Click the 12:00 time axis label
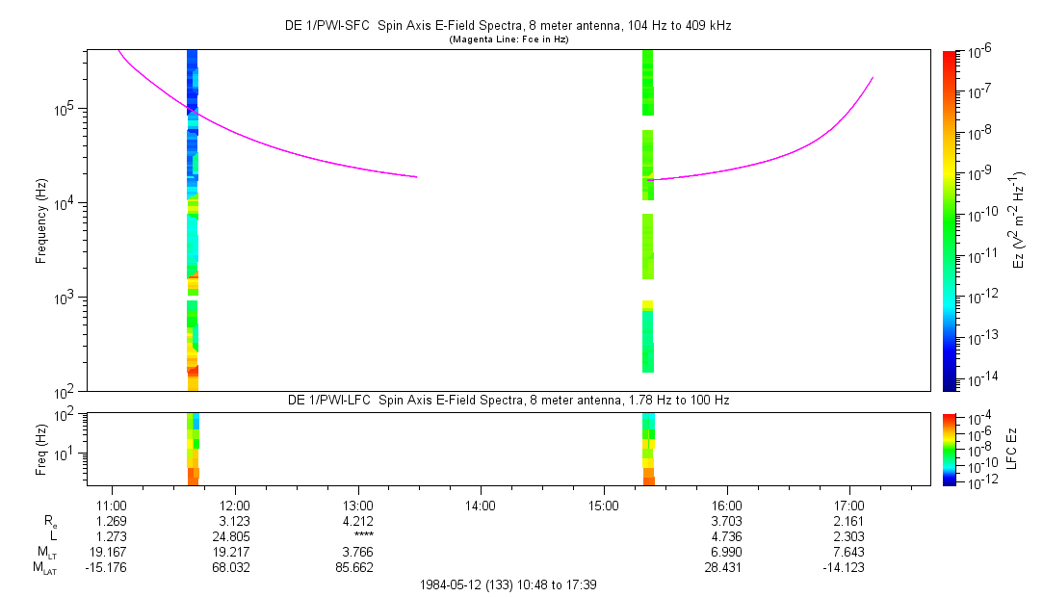The width and height of the screenshot is (1043, 597). 235,506
